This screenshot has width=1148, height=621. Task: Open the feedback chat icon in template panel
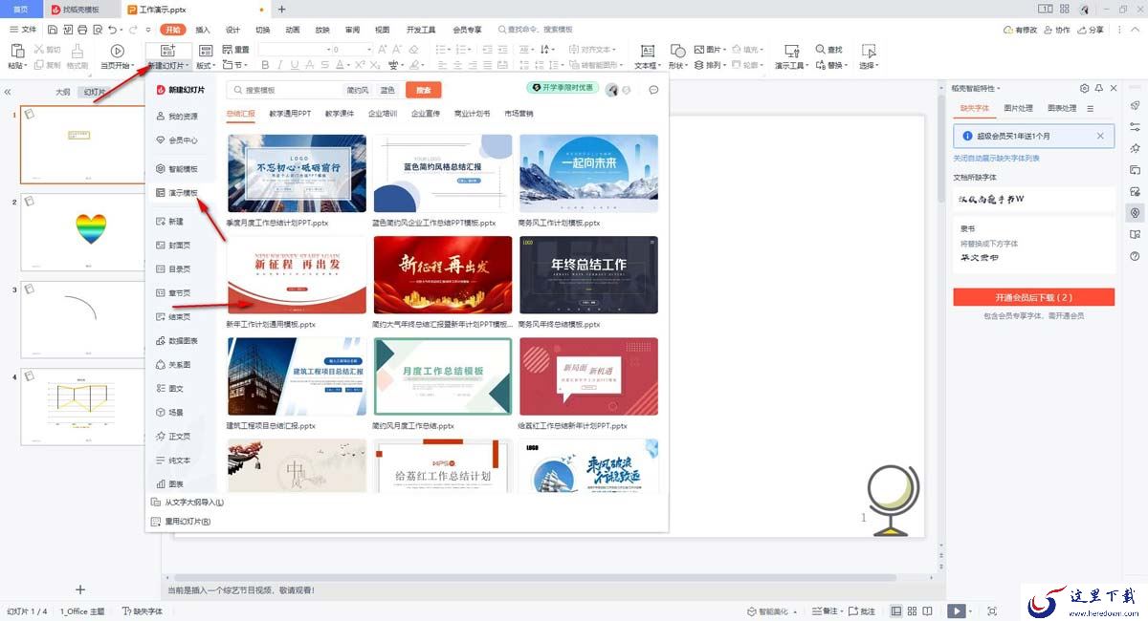[x=653, y=90]
